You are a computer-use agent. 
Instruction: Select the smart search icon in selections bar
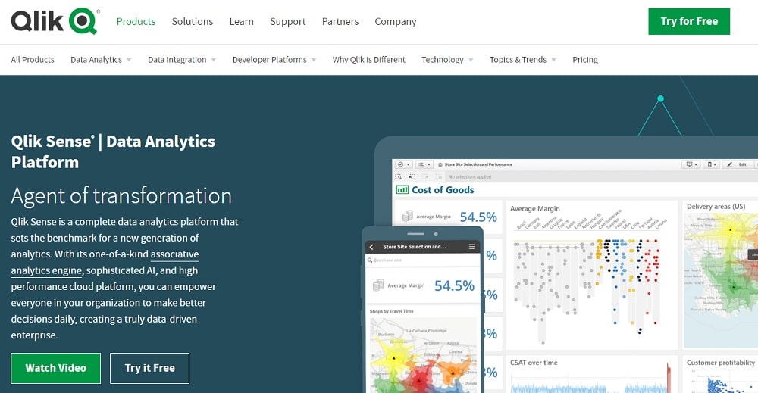[399, 176]
